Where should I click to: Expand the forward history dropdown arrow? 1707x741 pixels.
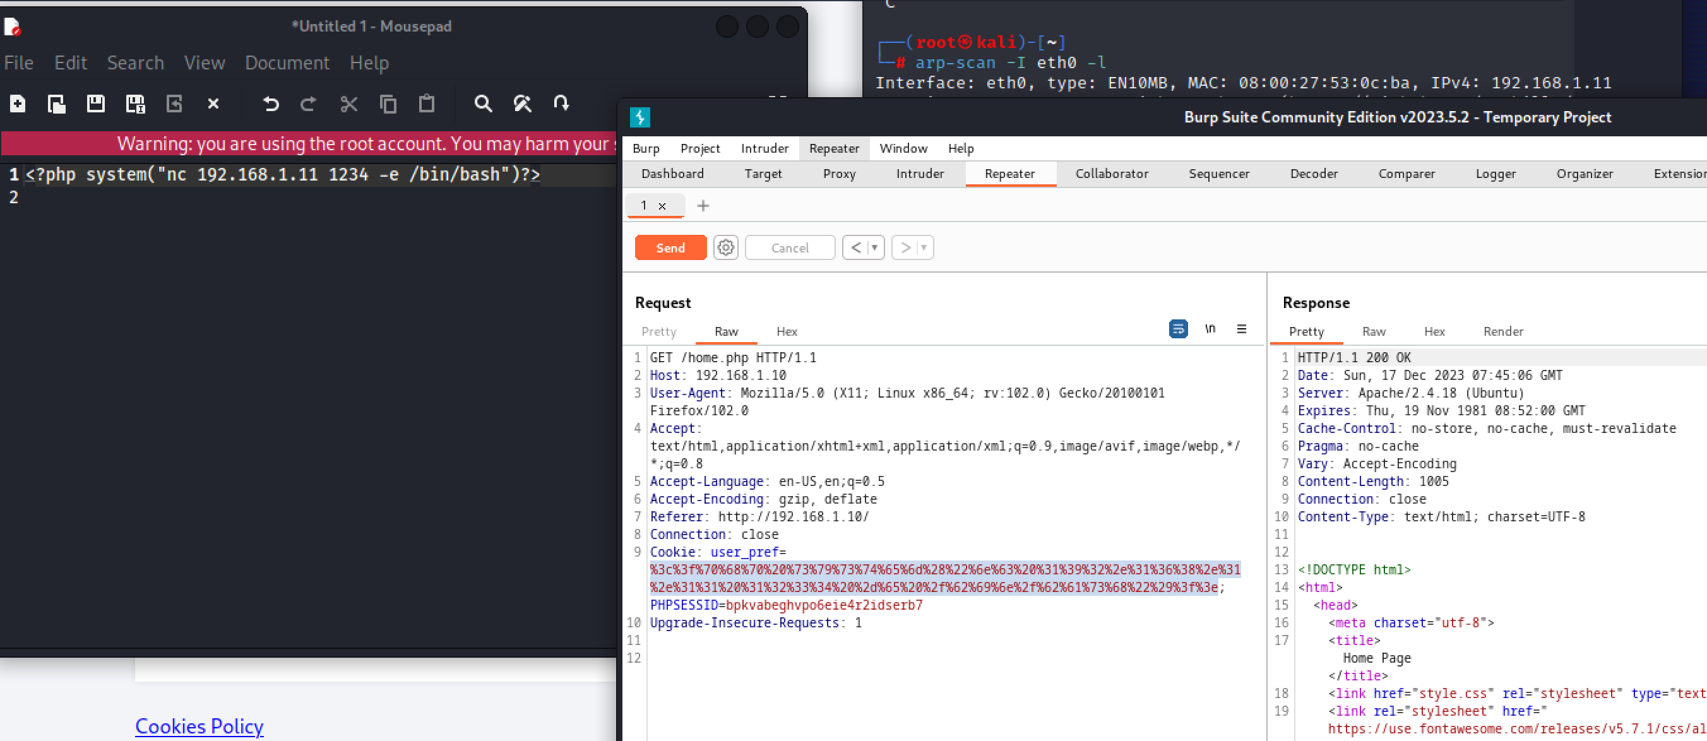click(924, 248)
